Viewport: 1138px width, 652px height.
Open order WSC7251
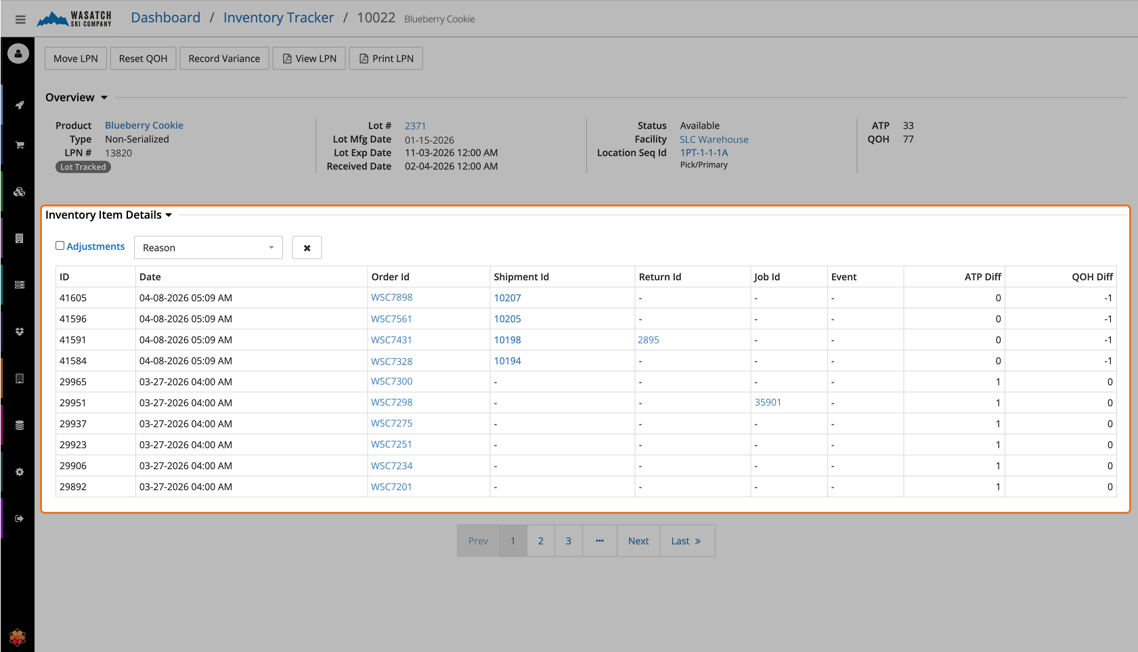[x=391, y=444]
